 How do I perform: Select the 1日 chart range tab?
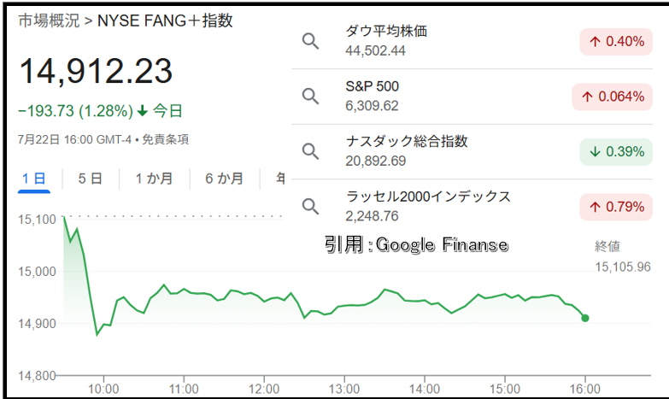click(34, 179)
